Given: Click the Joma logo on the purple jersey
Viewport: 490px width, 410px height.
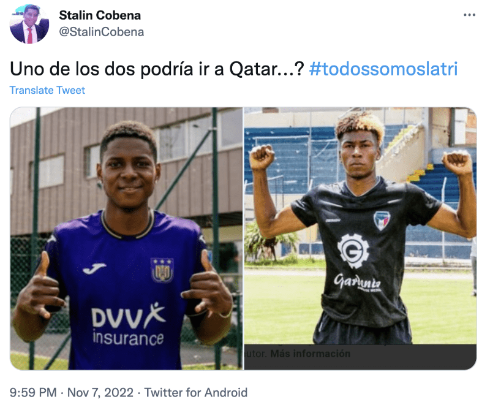Looking at the screenshot, I should [94, 268].
